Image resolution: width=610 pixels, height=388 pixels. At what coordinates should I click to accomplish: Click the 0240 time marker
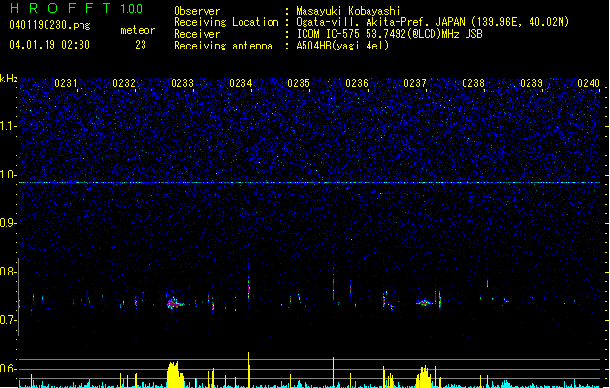(589, 83)
